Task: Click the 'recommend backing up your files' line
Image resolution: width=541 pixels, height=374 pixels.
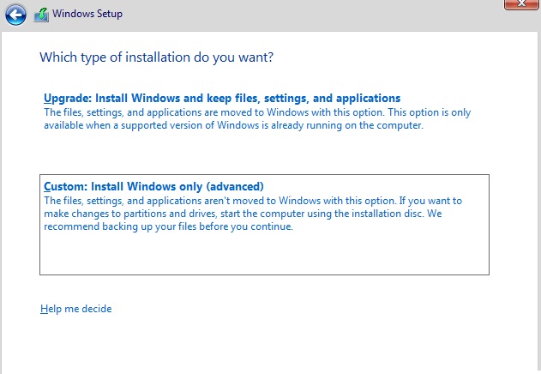Action: point(168,227)
